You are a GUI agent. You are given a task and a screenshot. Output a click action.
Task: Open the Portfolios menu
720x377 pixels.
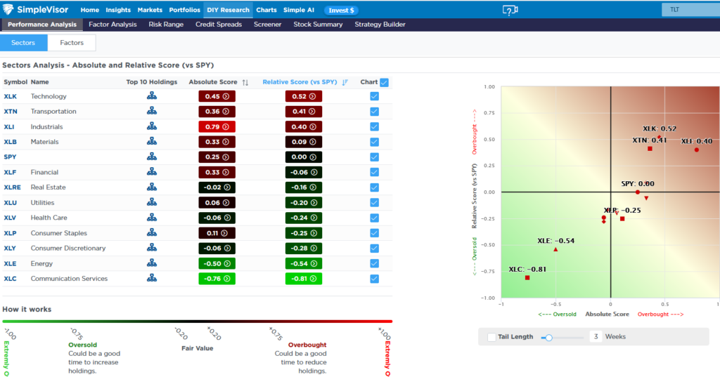tap(185, 10)
